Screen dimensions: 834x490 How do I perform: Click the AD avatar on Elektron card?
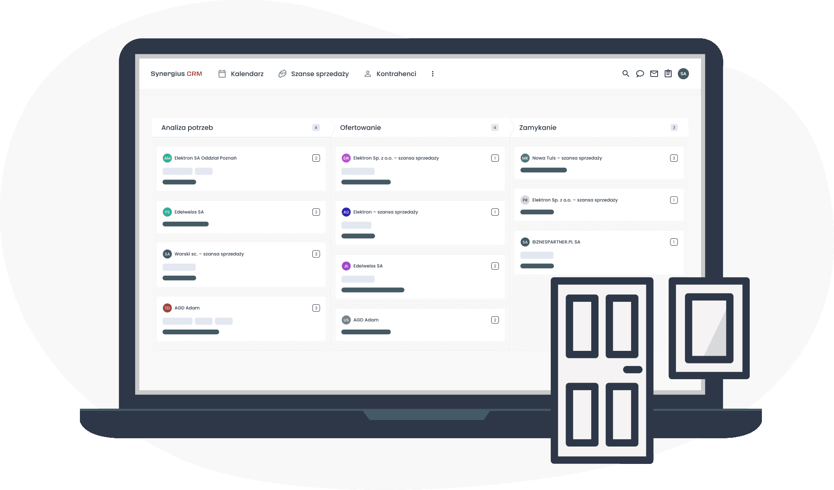point(346,212)
